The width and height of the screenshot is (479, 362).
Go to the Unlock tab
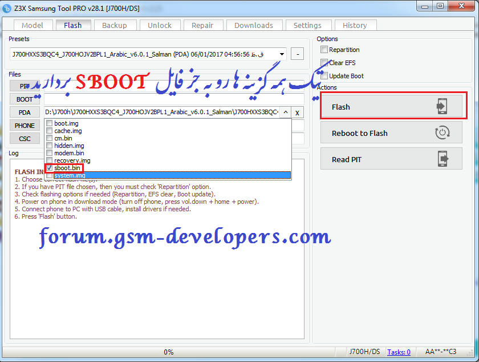click(160, 25)
